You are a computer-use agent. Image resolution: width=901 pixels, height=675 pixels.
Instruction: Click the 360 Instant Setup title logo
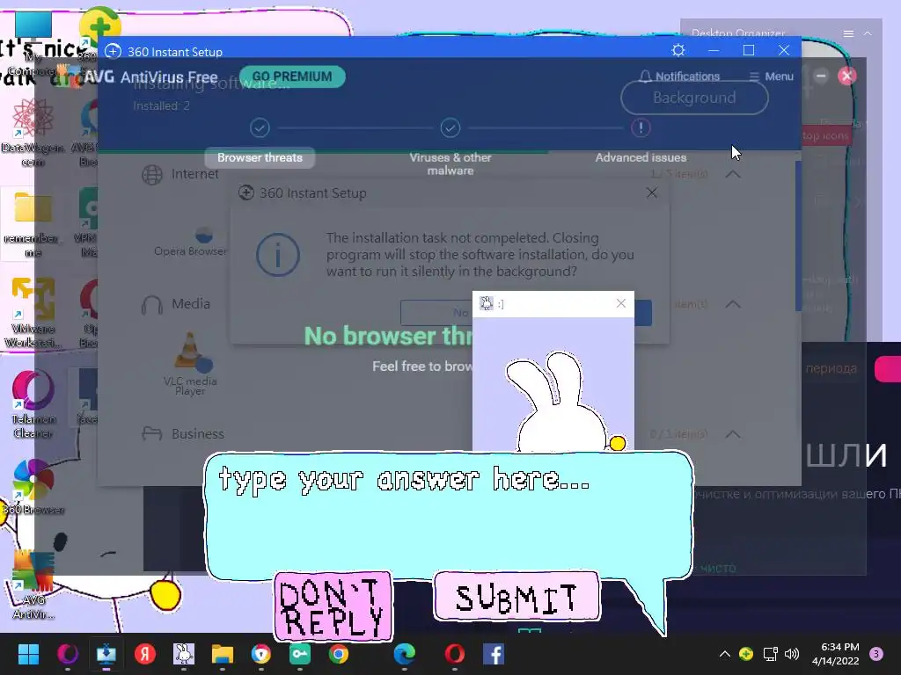click(113, 51)
